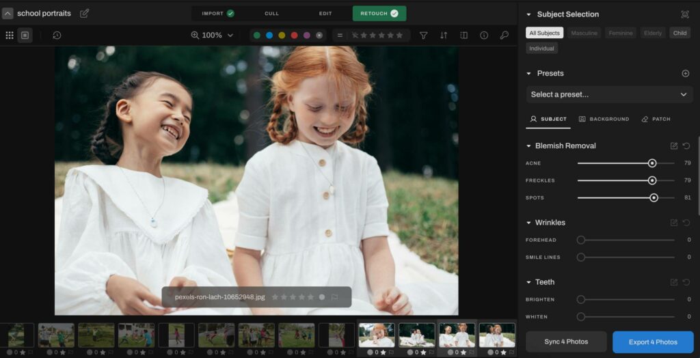
Task: Collapse Subject Selection section
Action: (528, 14)
